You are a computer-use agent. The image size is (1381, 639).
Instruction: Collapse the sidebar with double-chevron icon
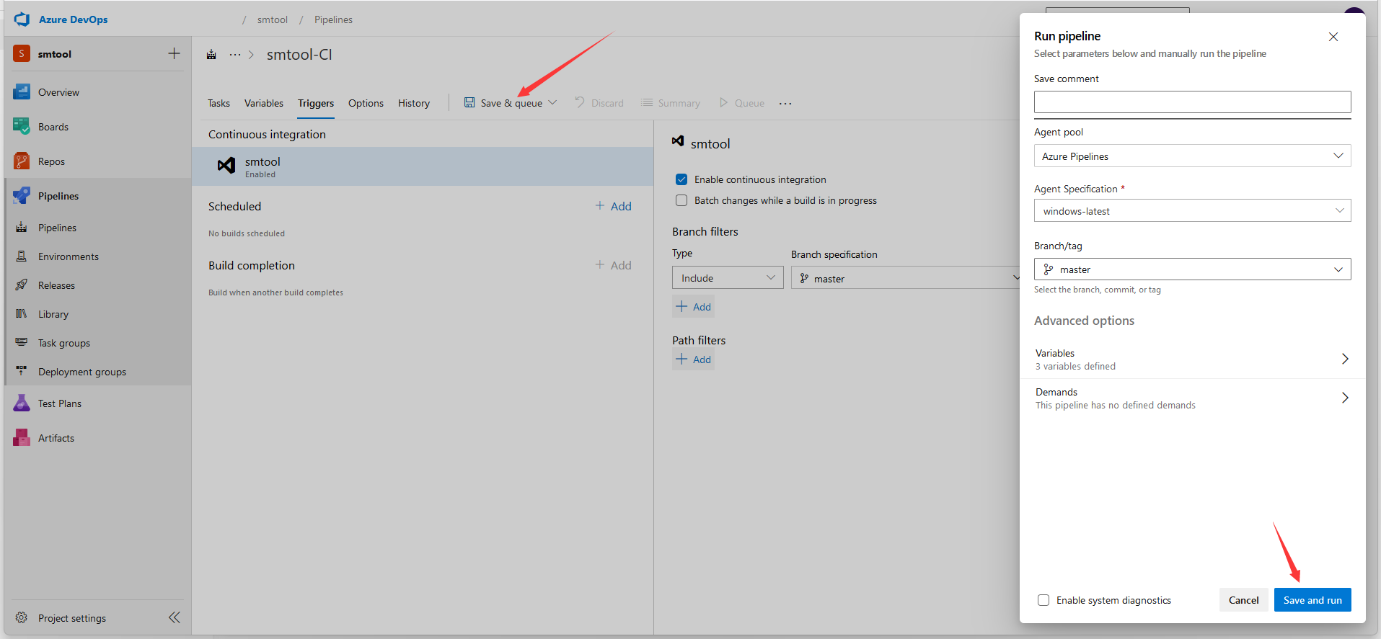[x=175, y=617]
